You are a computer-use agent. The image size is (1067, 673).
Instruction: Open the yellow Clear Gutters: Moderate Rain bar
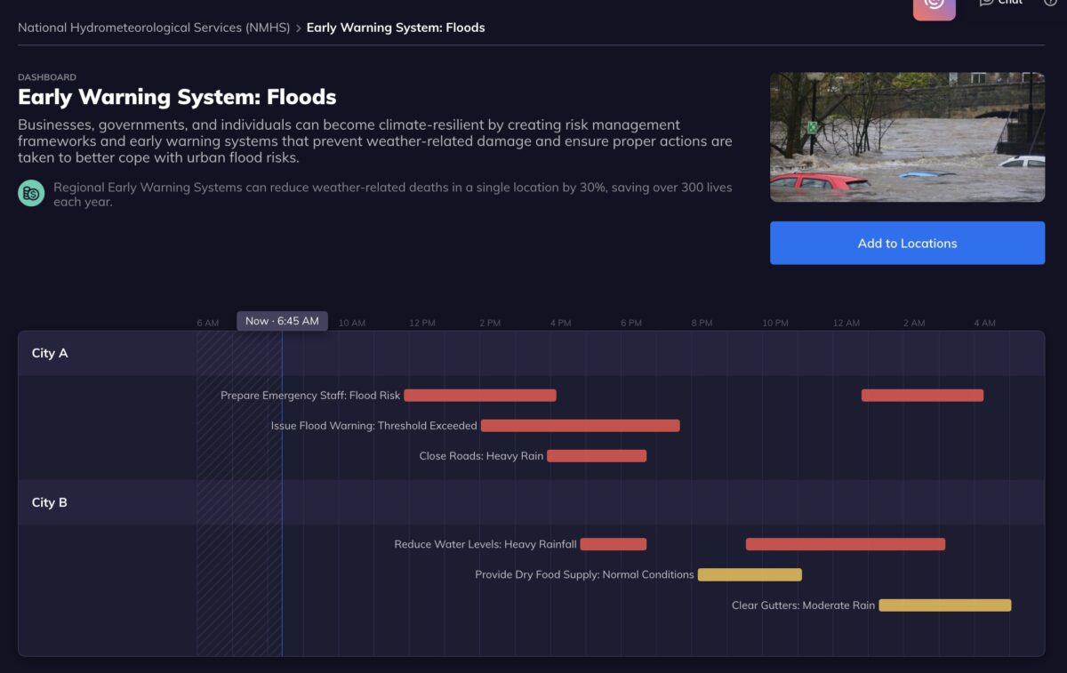coord(944,605)
